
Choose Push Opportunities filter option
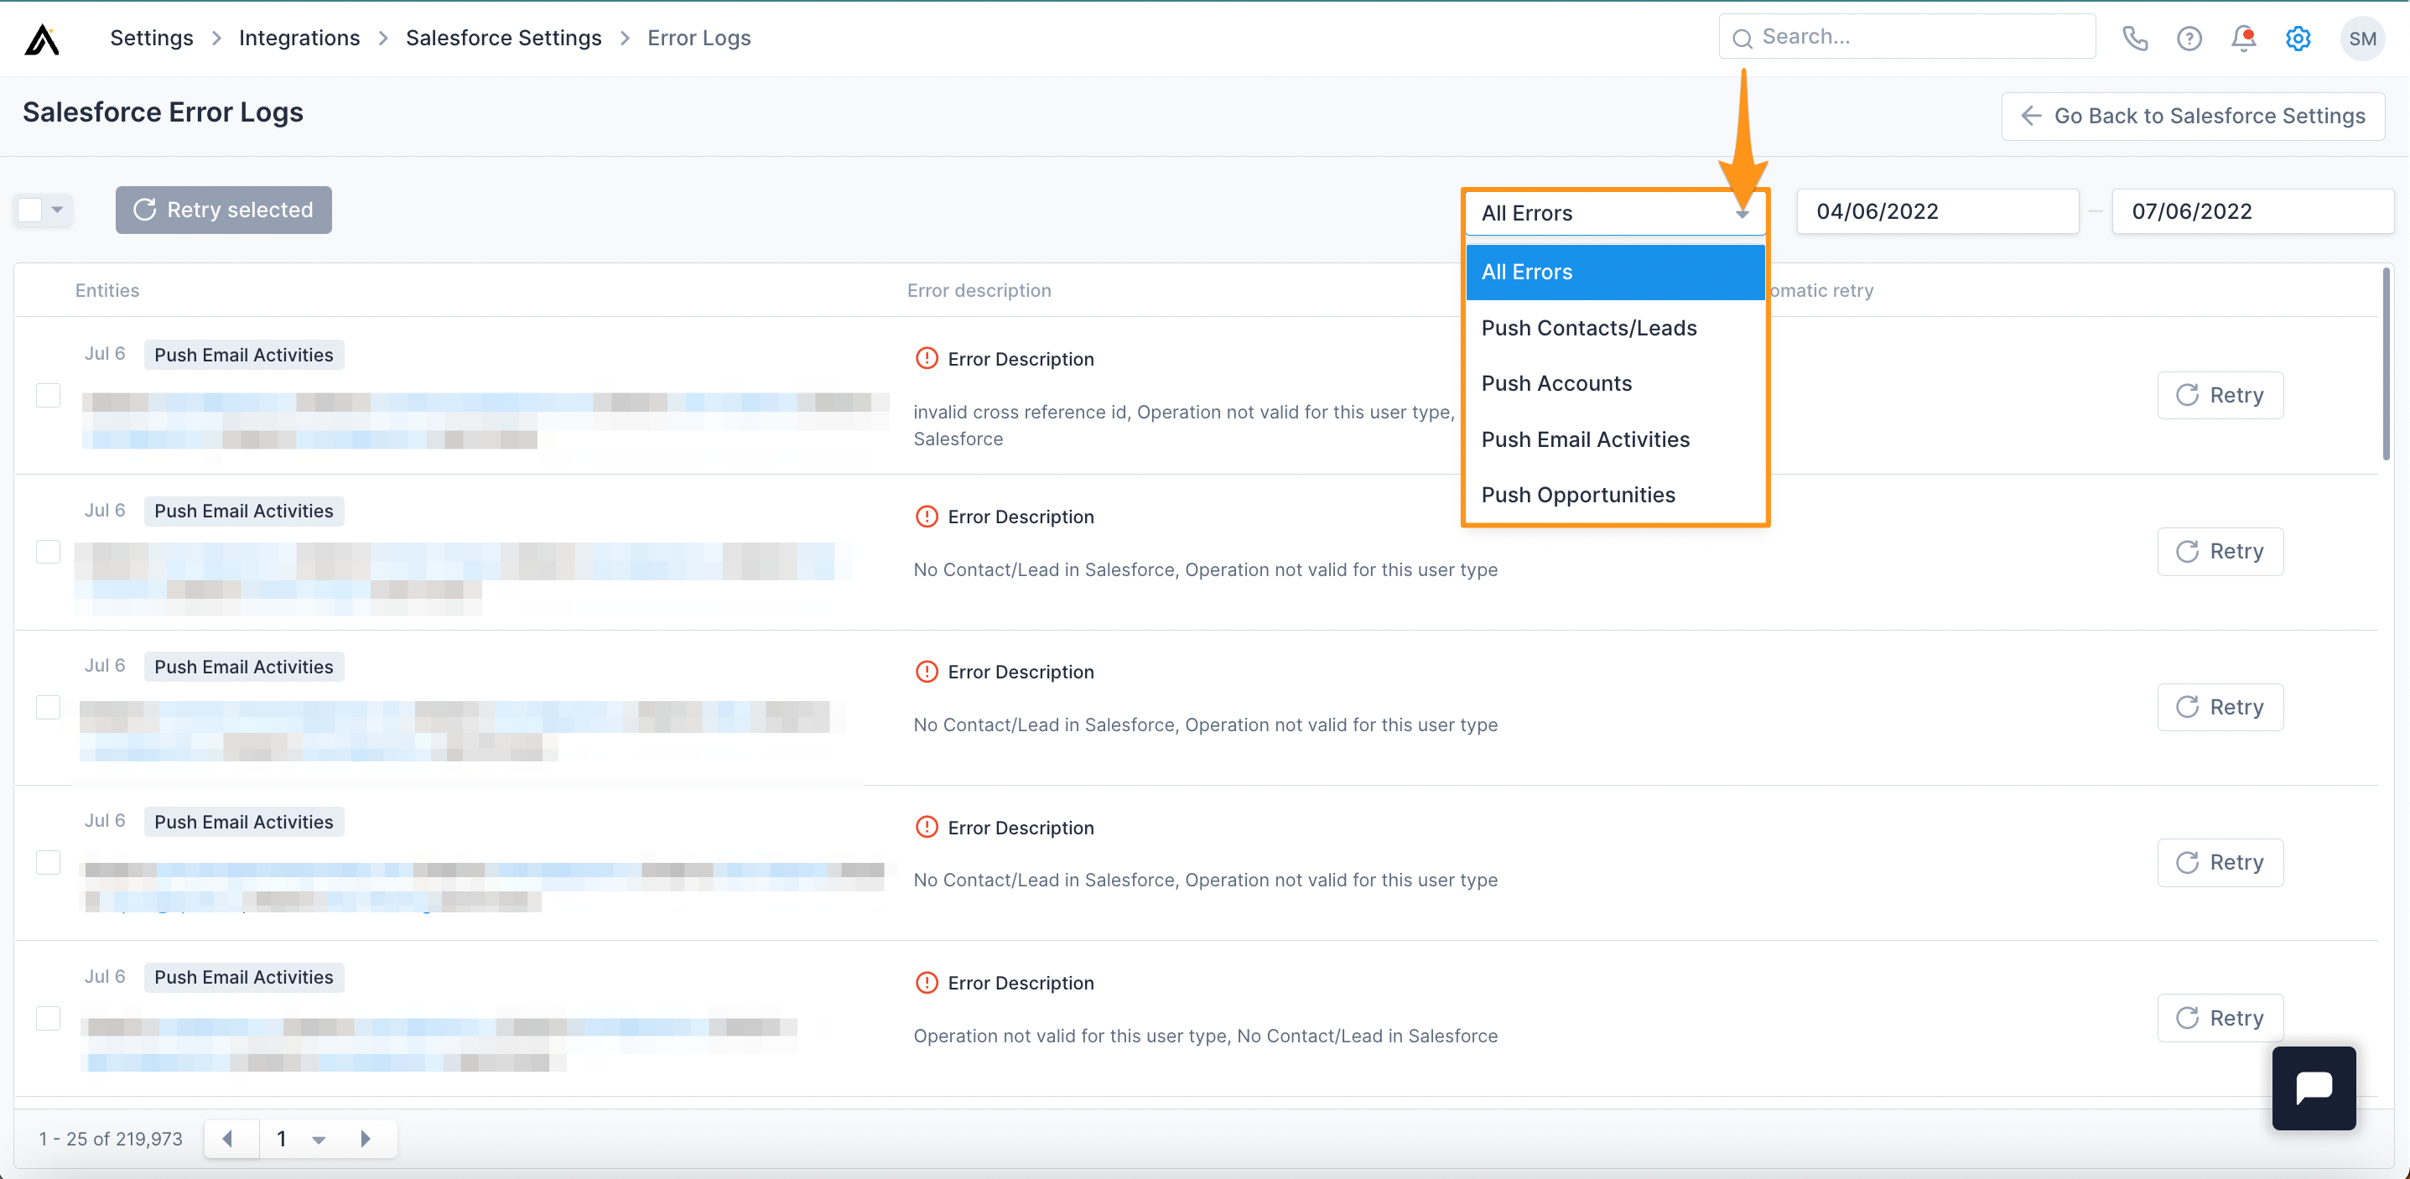pos(1614,494)
